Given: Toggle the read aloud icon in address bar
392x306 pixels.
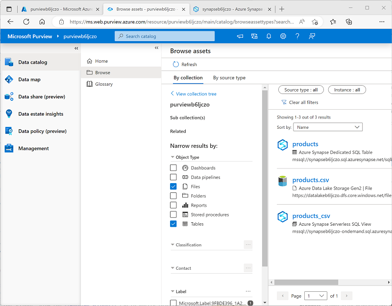Looking at the screenshot, I should [302, 22].
